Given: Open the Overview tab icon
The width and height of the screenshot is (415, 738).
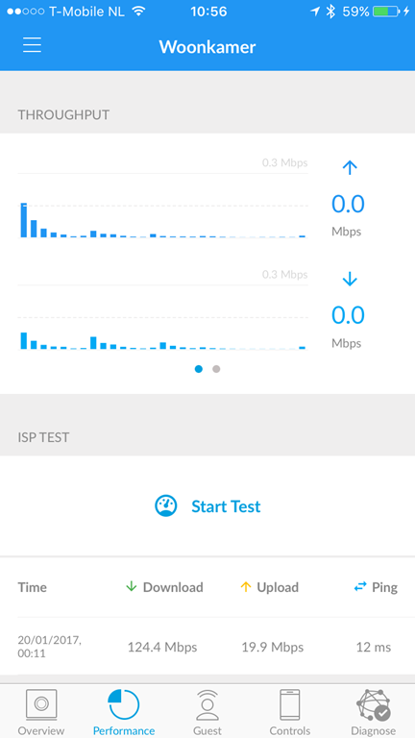Looking at the screenshot, I should 41,705.
